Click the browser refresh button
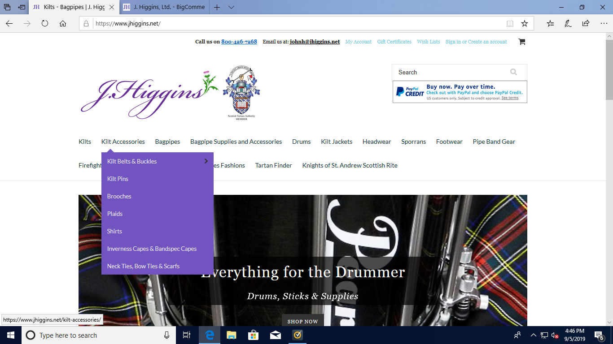Viewport: 613px width, 344px height. point(45,24)
